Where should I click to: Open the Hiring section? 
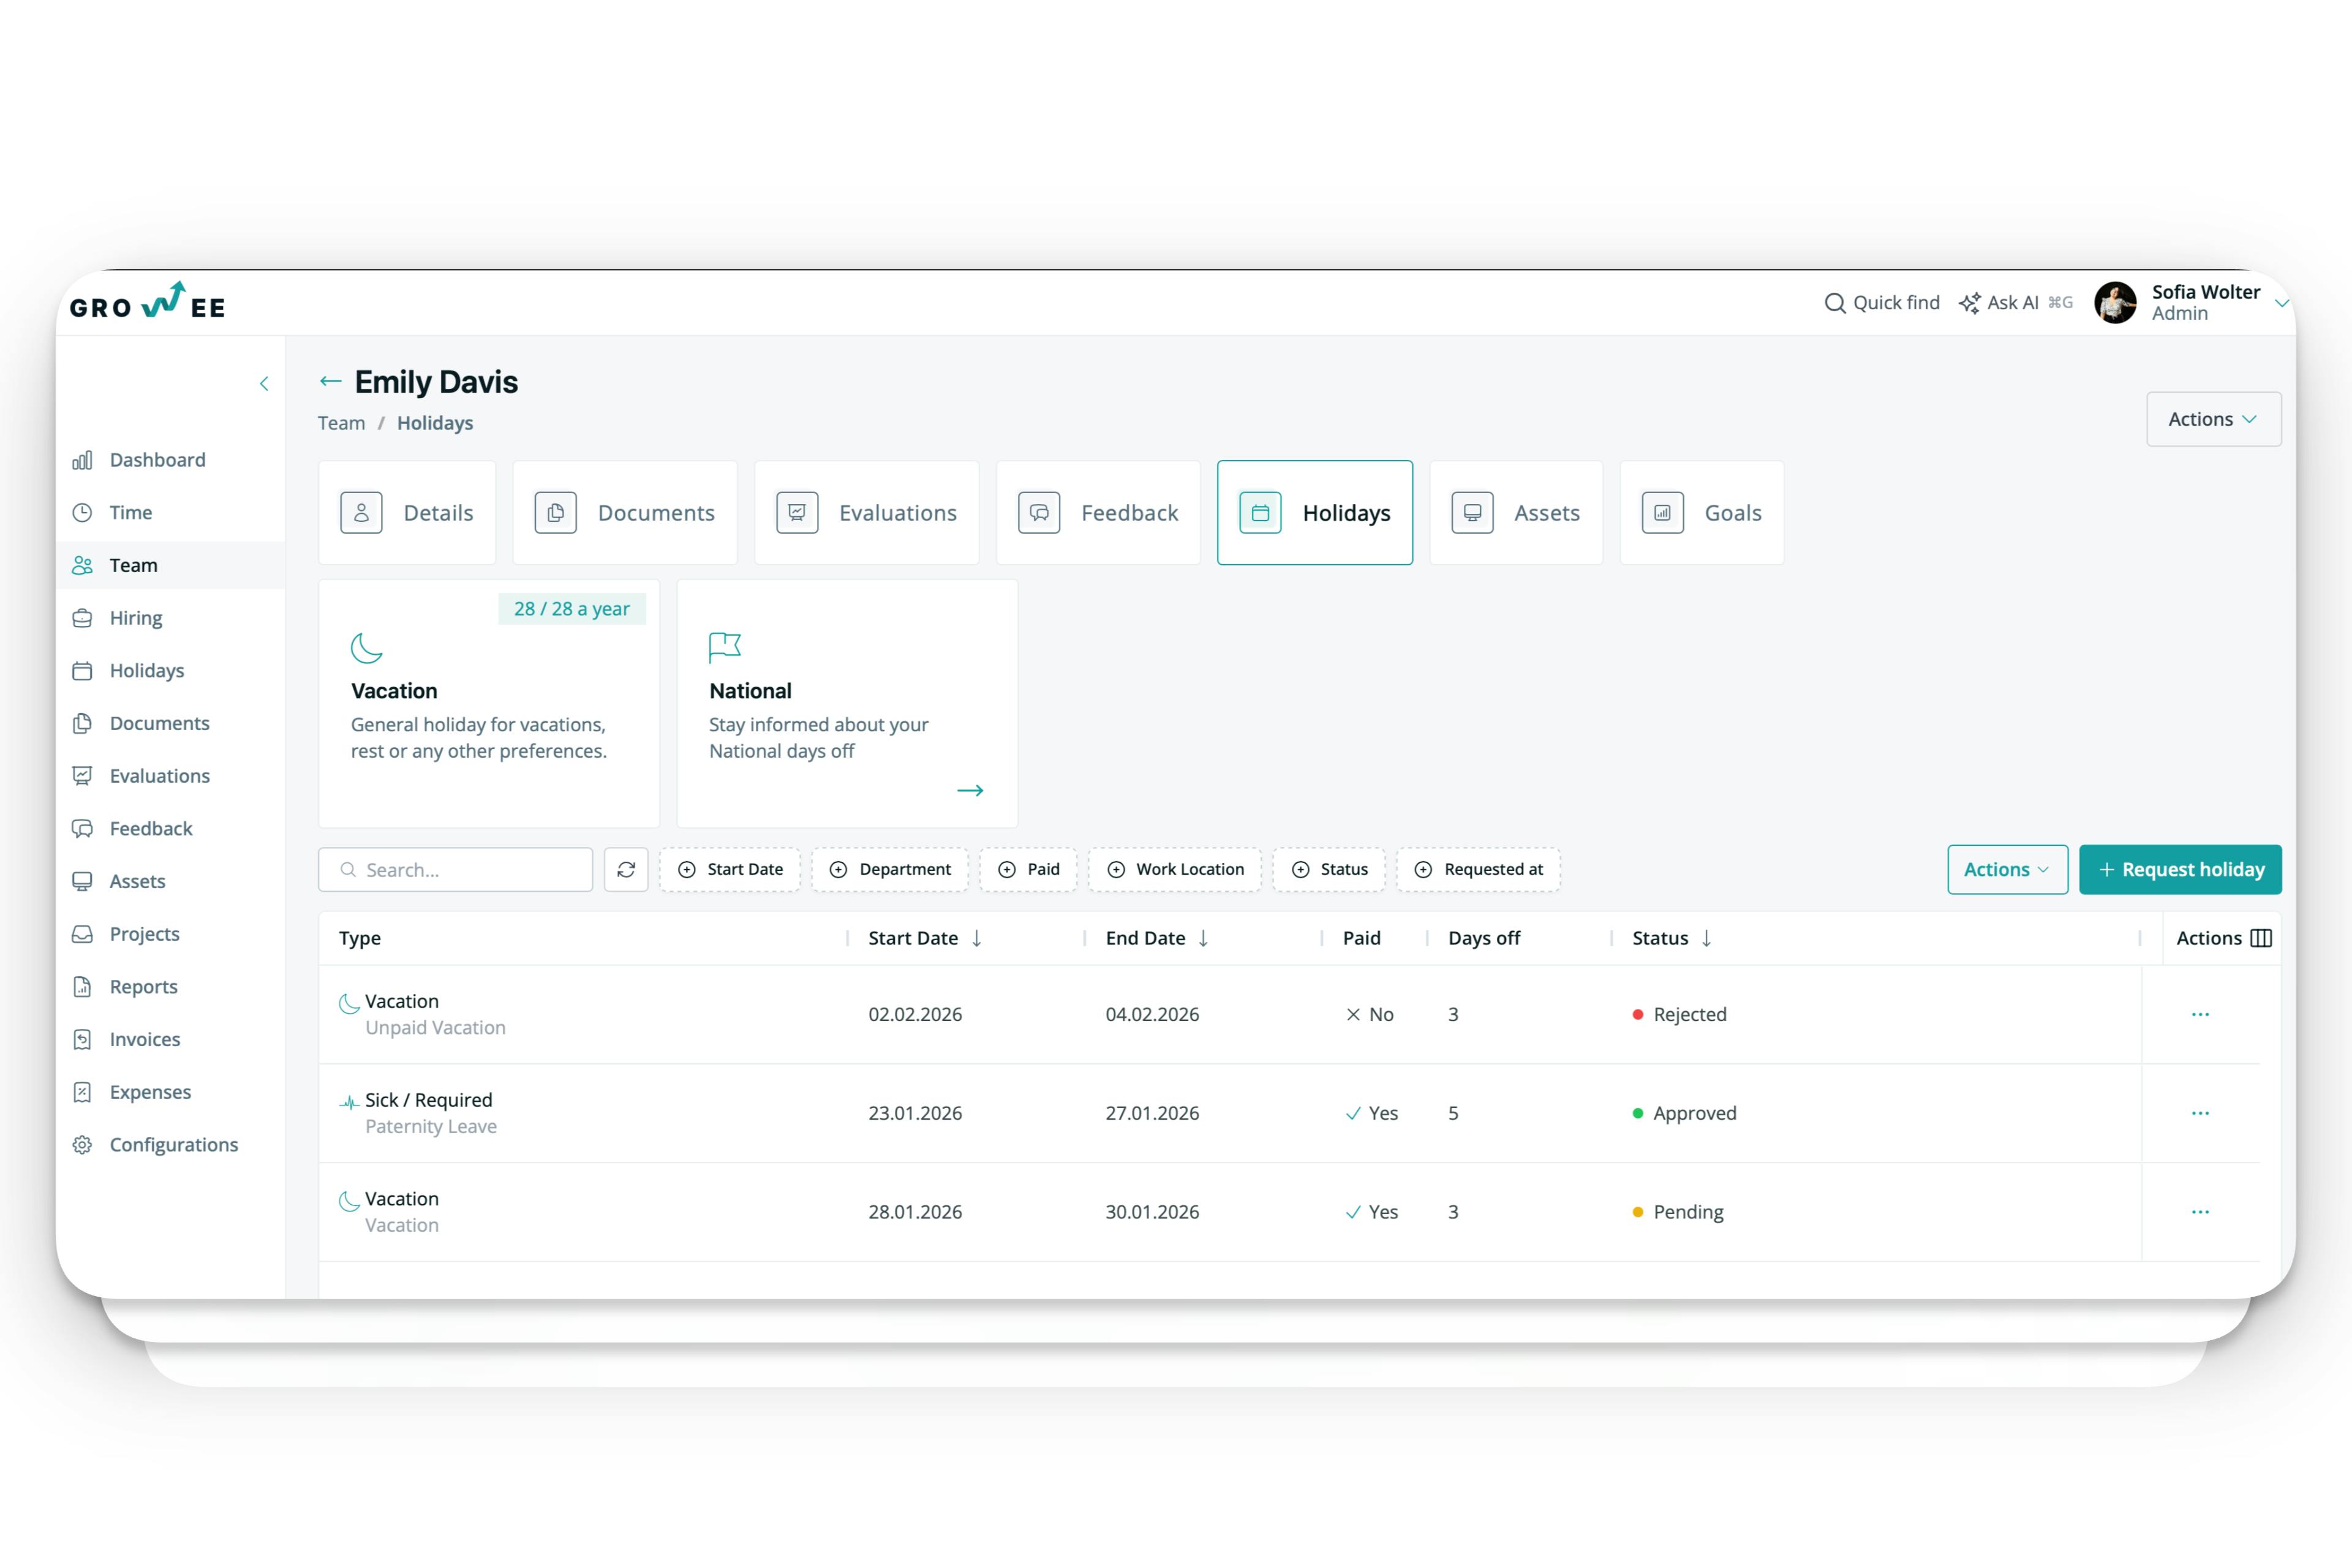coord(135,617)
